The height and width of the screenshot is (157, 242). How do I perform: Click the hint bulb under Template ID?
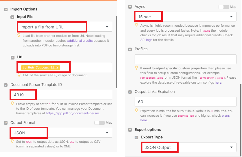(12, 104)
